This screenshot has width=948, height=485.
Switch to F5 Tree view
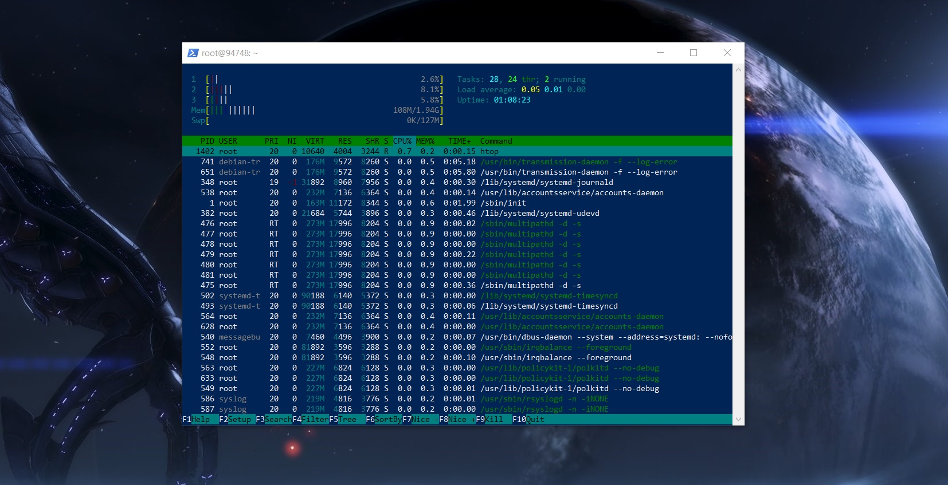click(x=343, y=419)
